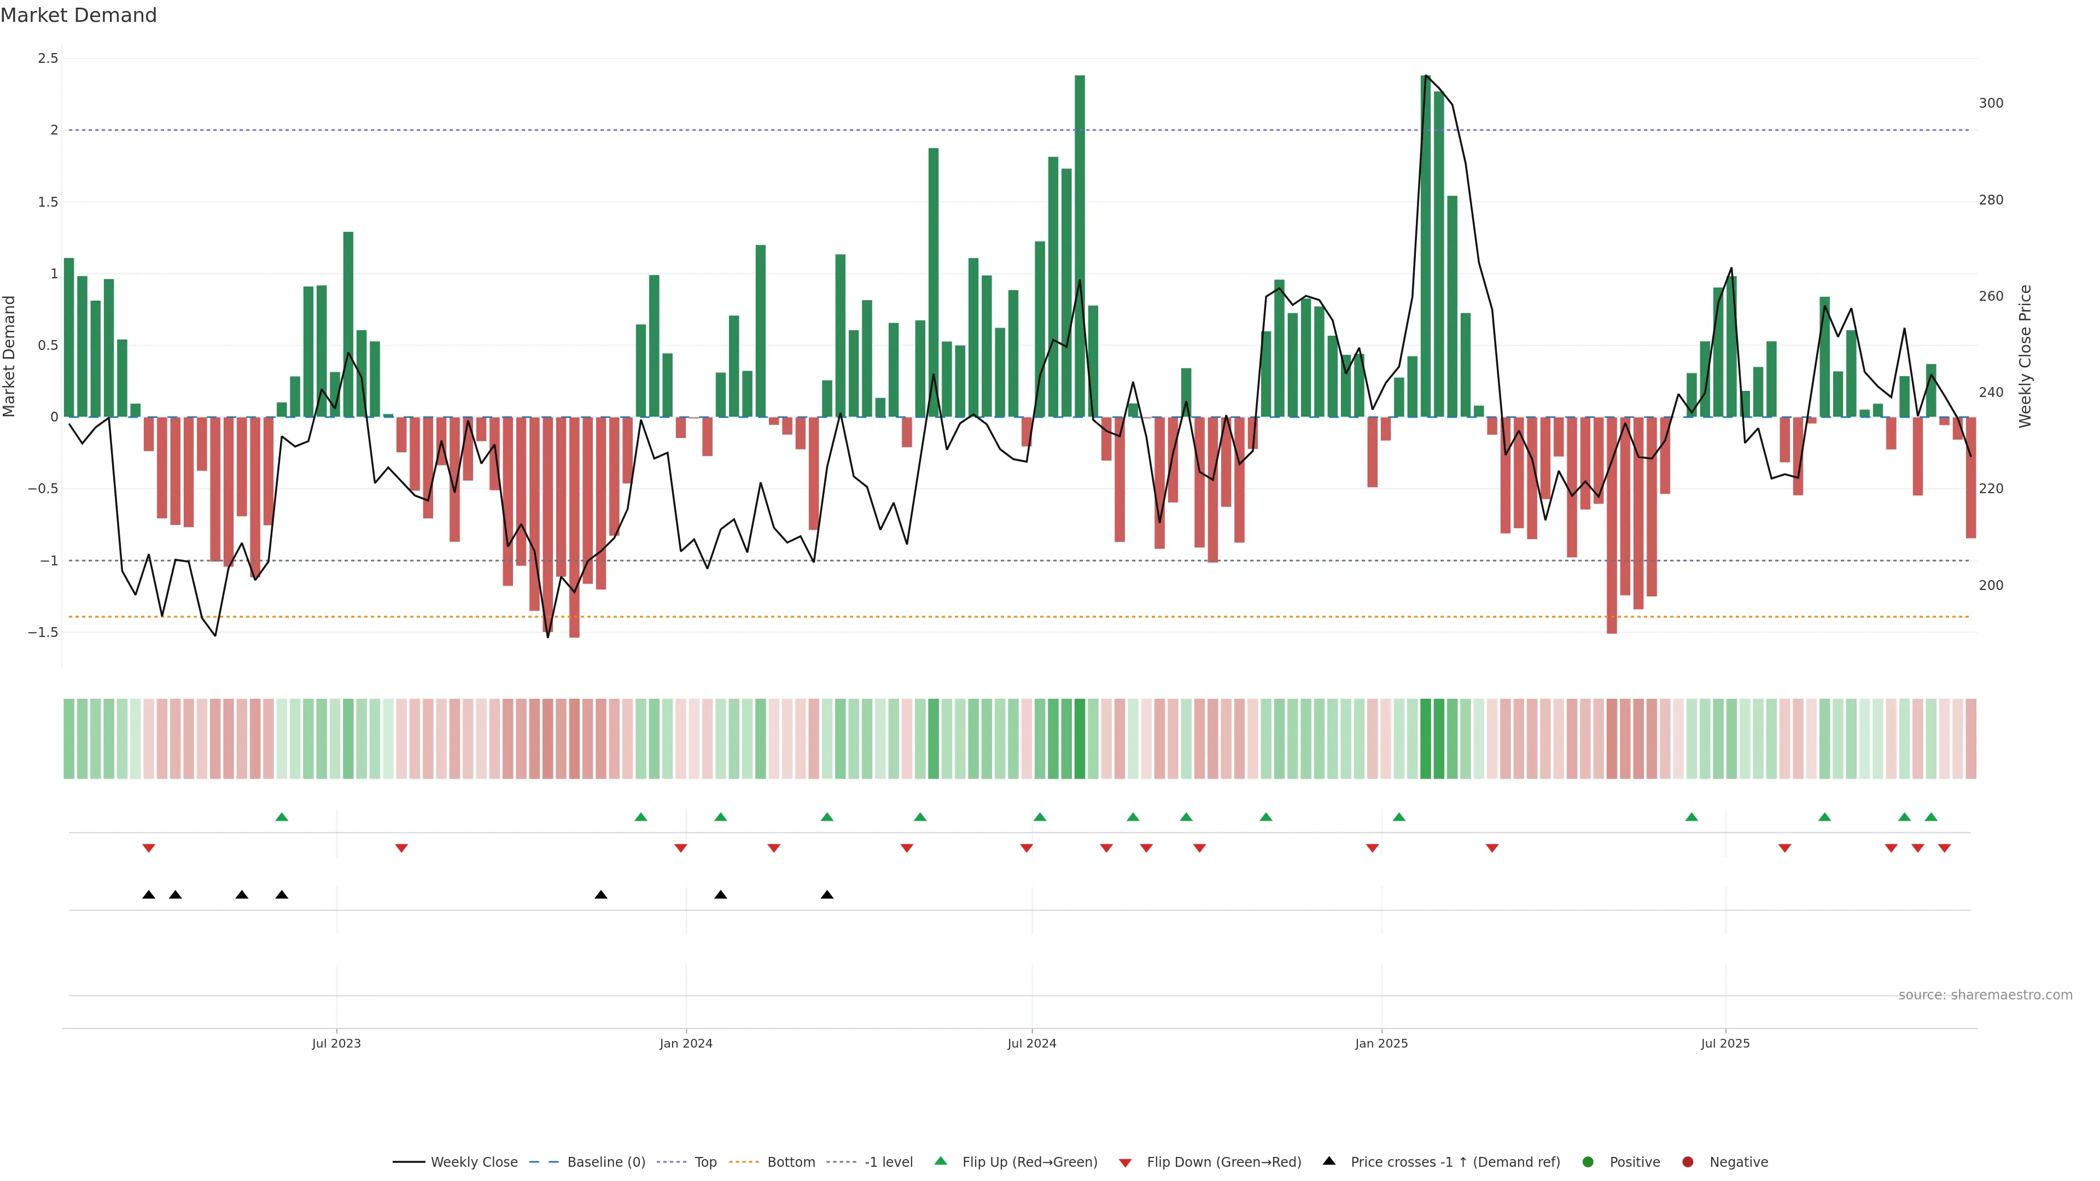The height and width of the screenshot is (1181, 2100).
Task: Click the leftmost green cell in the heat strip
Action: (68, 739)
